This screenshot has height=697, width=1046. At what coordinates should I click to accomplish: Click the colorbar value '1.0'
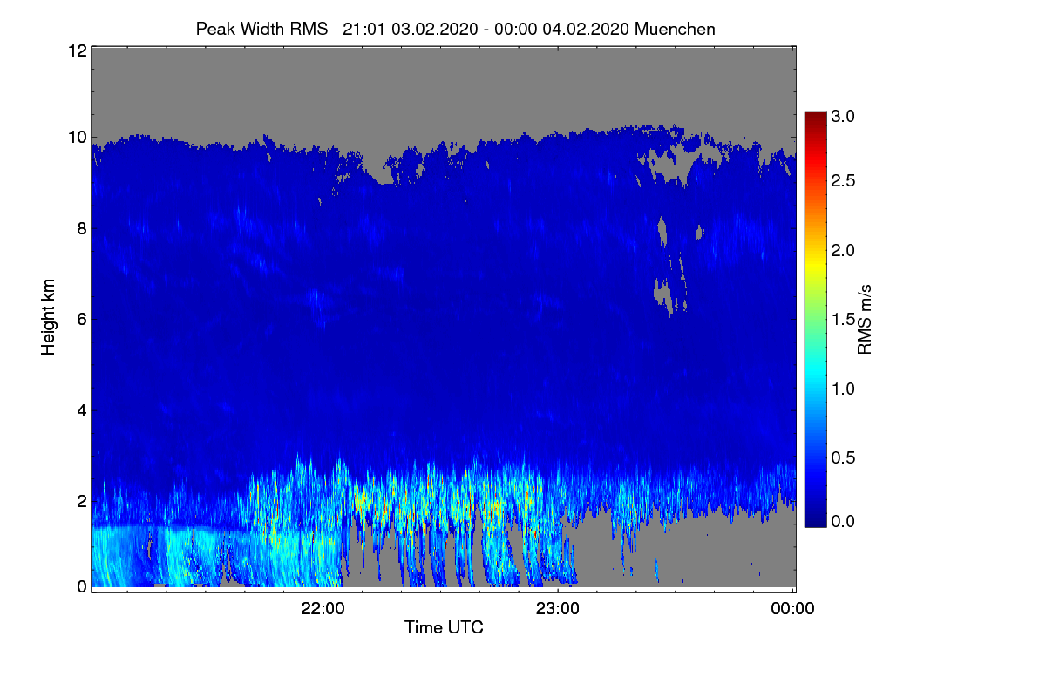(x=844, y=388)
